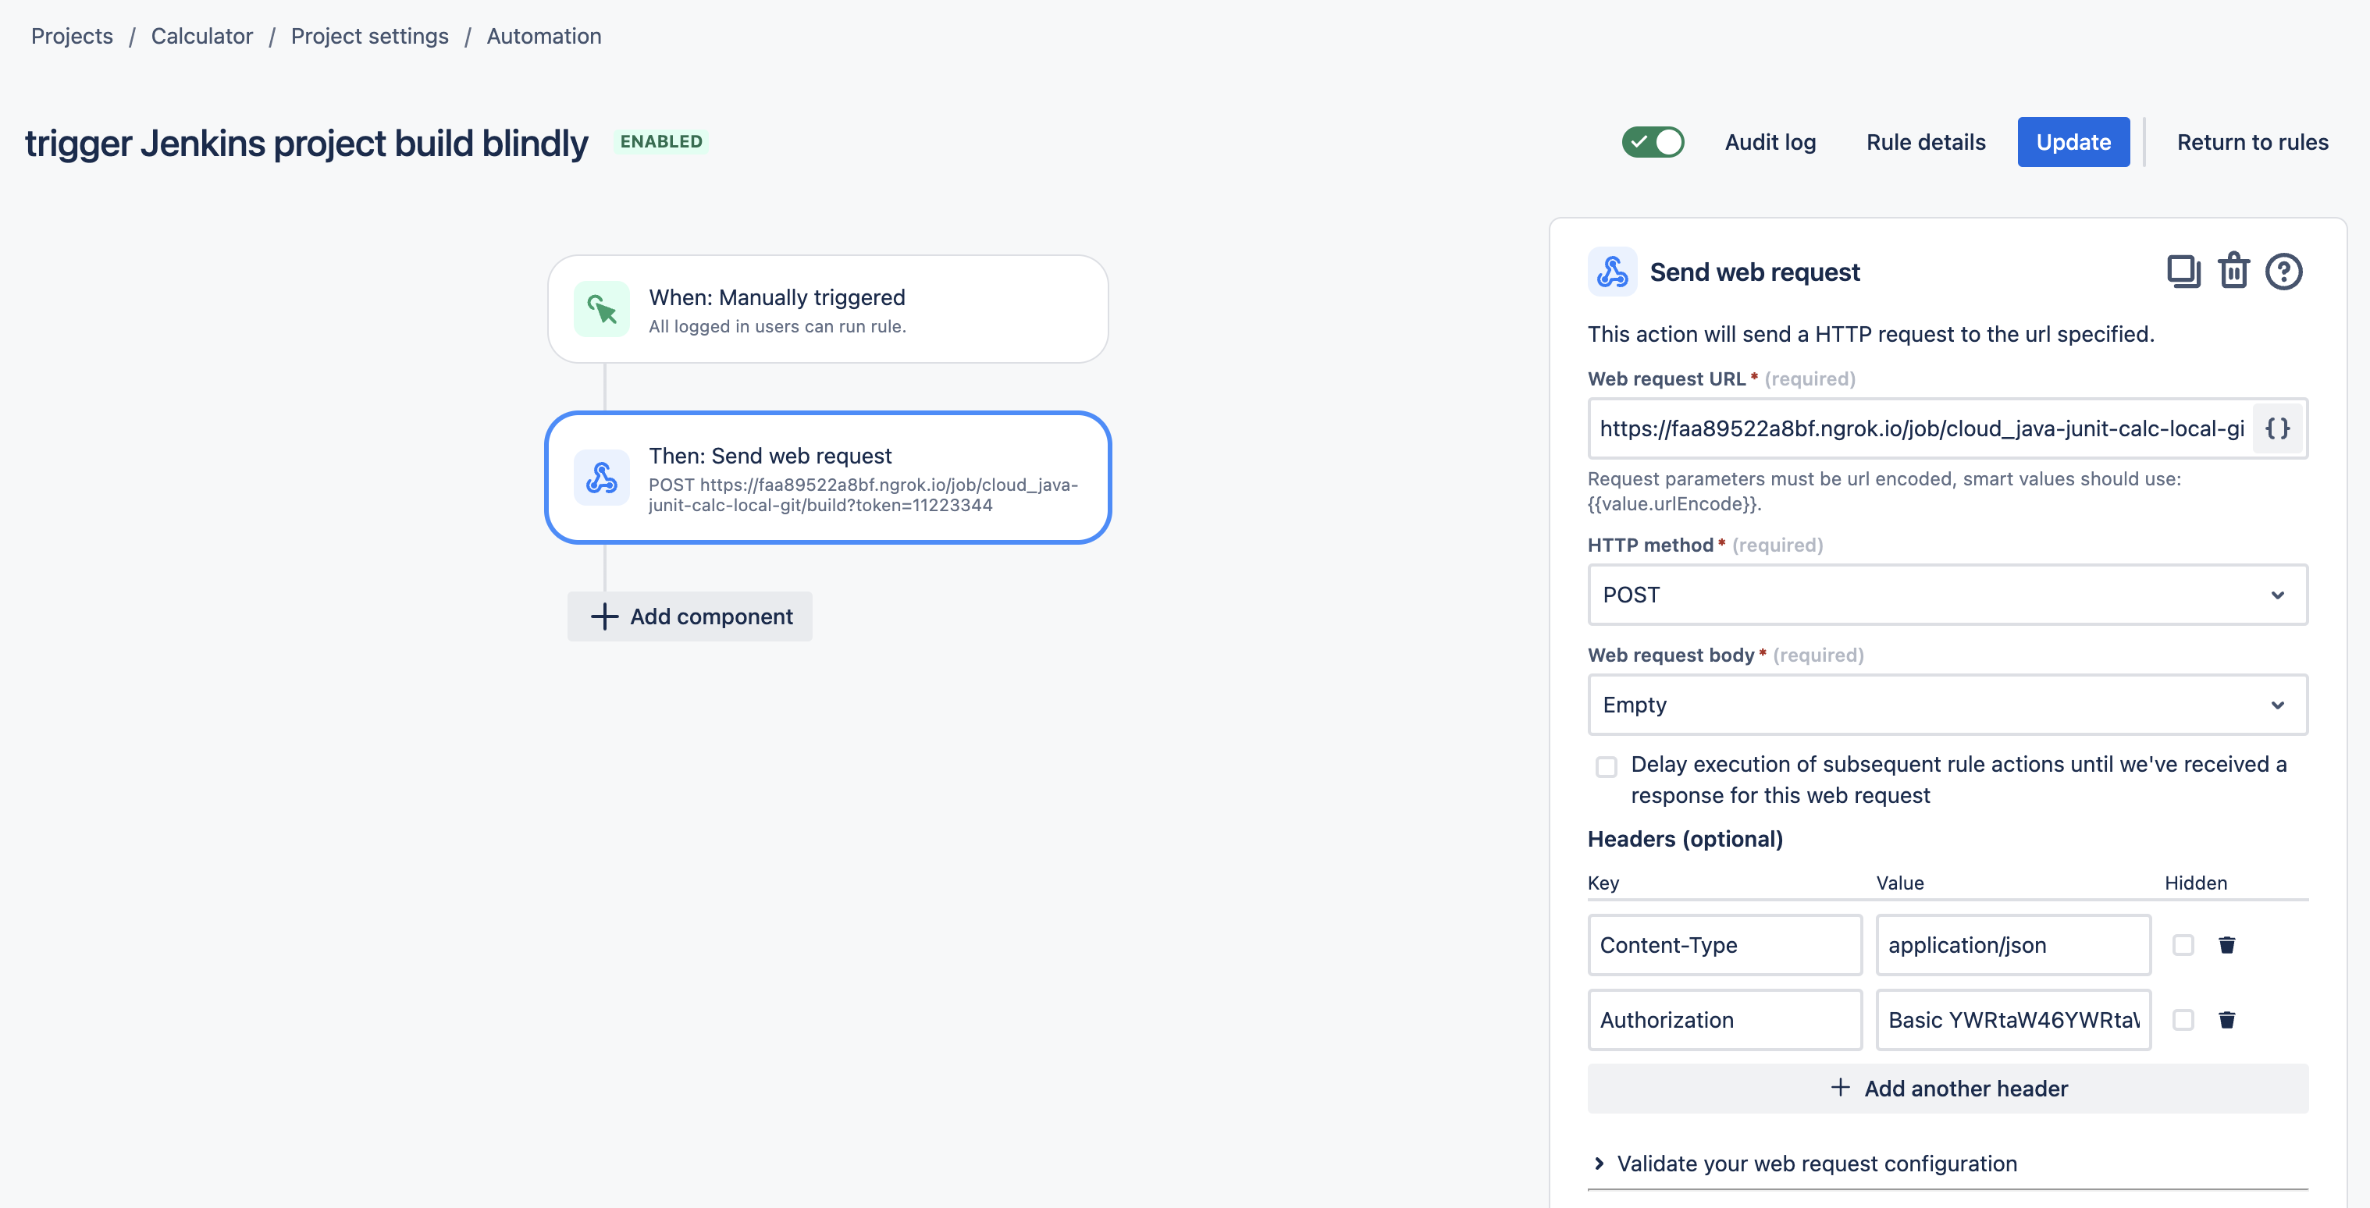Image resolution: width=2370 pixels, height=1208 pixels.
Task: Click the Update button
Action: coord(2073,142)
